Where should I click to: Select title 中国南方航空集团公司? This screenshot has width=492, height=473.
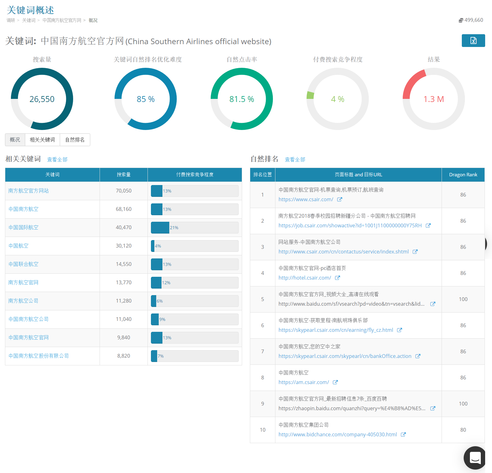[303, 425]
